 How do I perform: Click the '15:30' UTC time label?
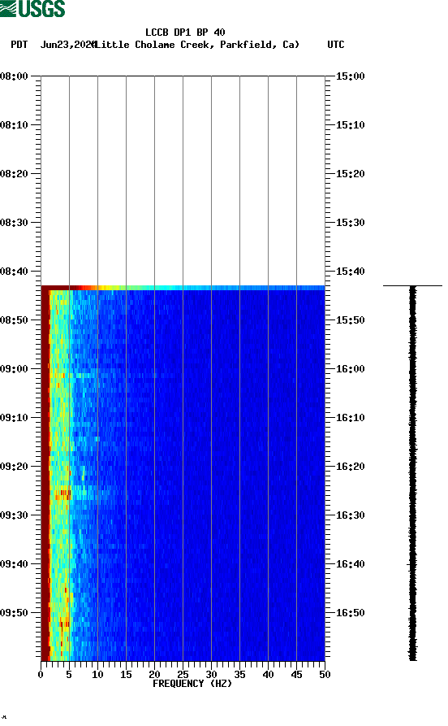(x=350, y=222)
